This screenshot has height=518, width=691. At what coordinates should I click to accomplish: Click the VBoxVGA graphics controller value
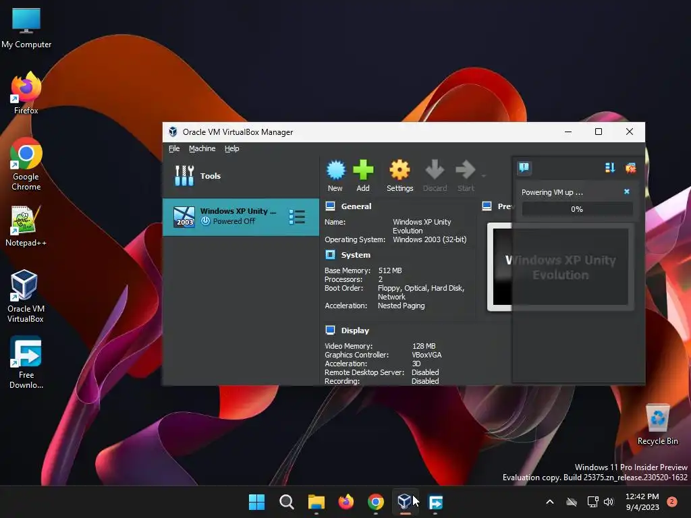426,355
